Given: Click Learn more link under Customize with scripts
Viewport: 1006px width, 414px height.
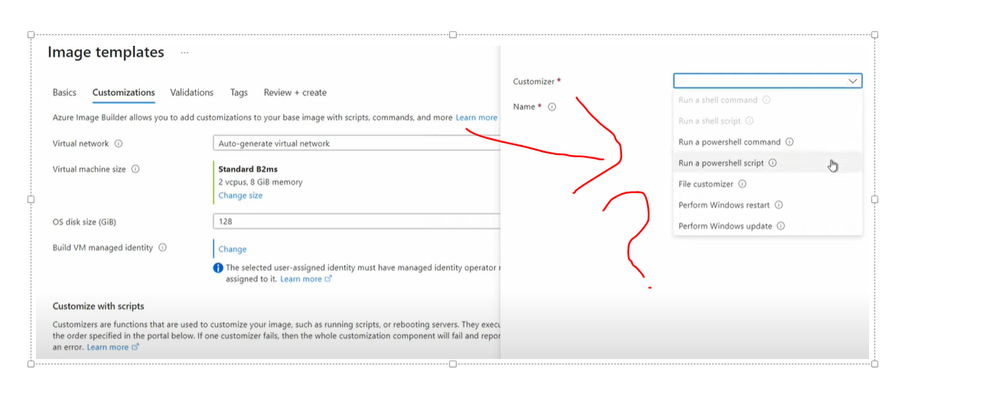Looking at the screenshot, I should pyautogui.click(x=113, y=347).
